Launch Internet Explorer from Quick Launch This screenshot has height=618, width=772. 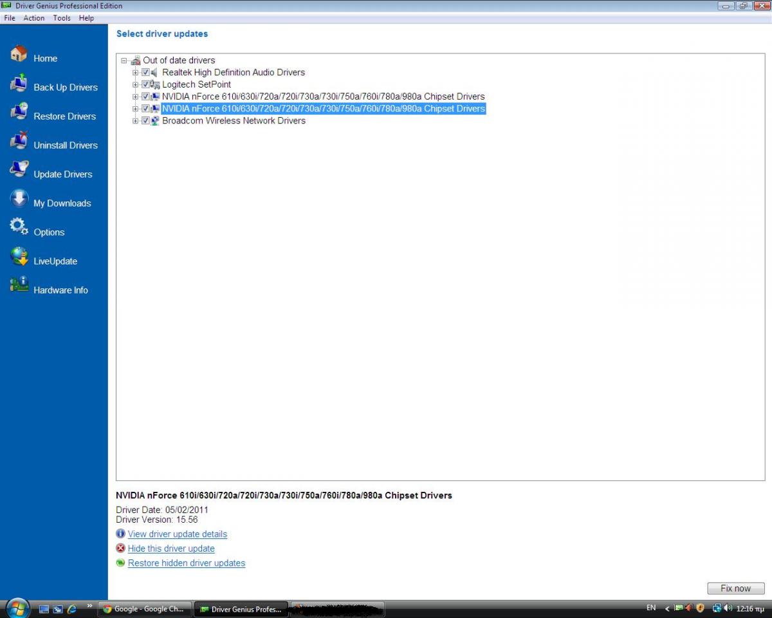pos(71,608)
